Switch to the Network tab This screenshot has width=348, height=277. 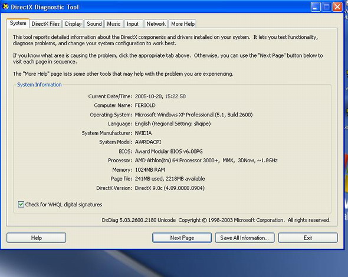[x=156, y=24]
